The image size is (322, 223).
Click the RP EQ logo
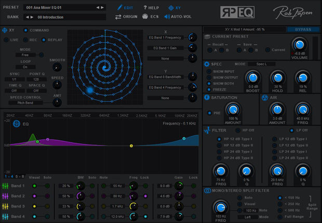pos(237,12)
